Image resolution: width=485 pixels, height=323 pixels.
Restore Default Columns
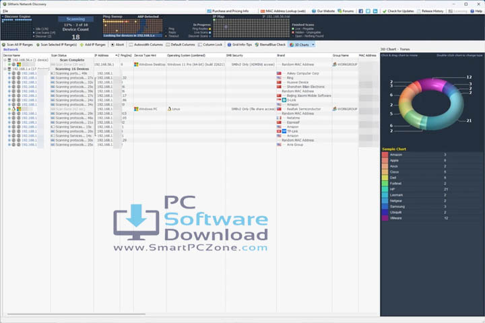tap(181, 45)
